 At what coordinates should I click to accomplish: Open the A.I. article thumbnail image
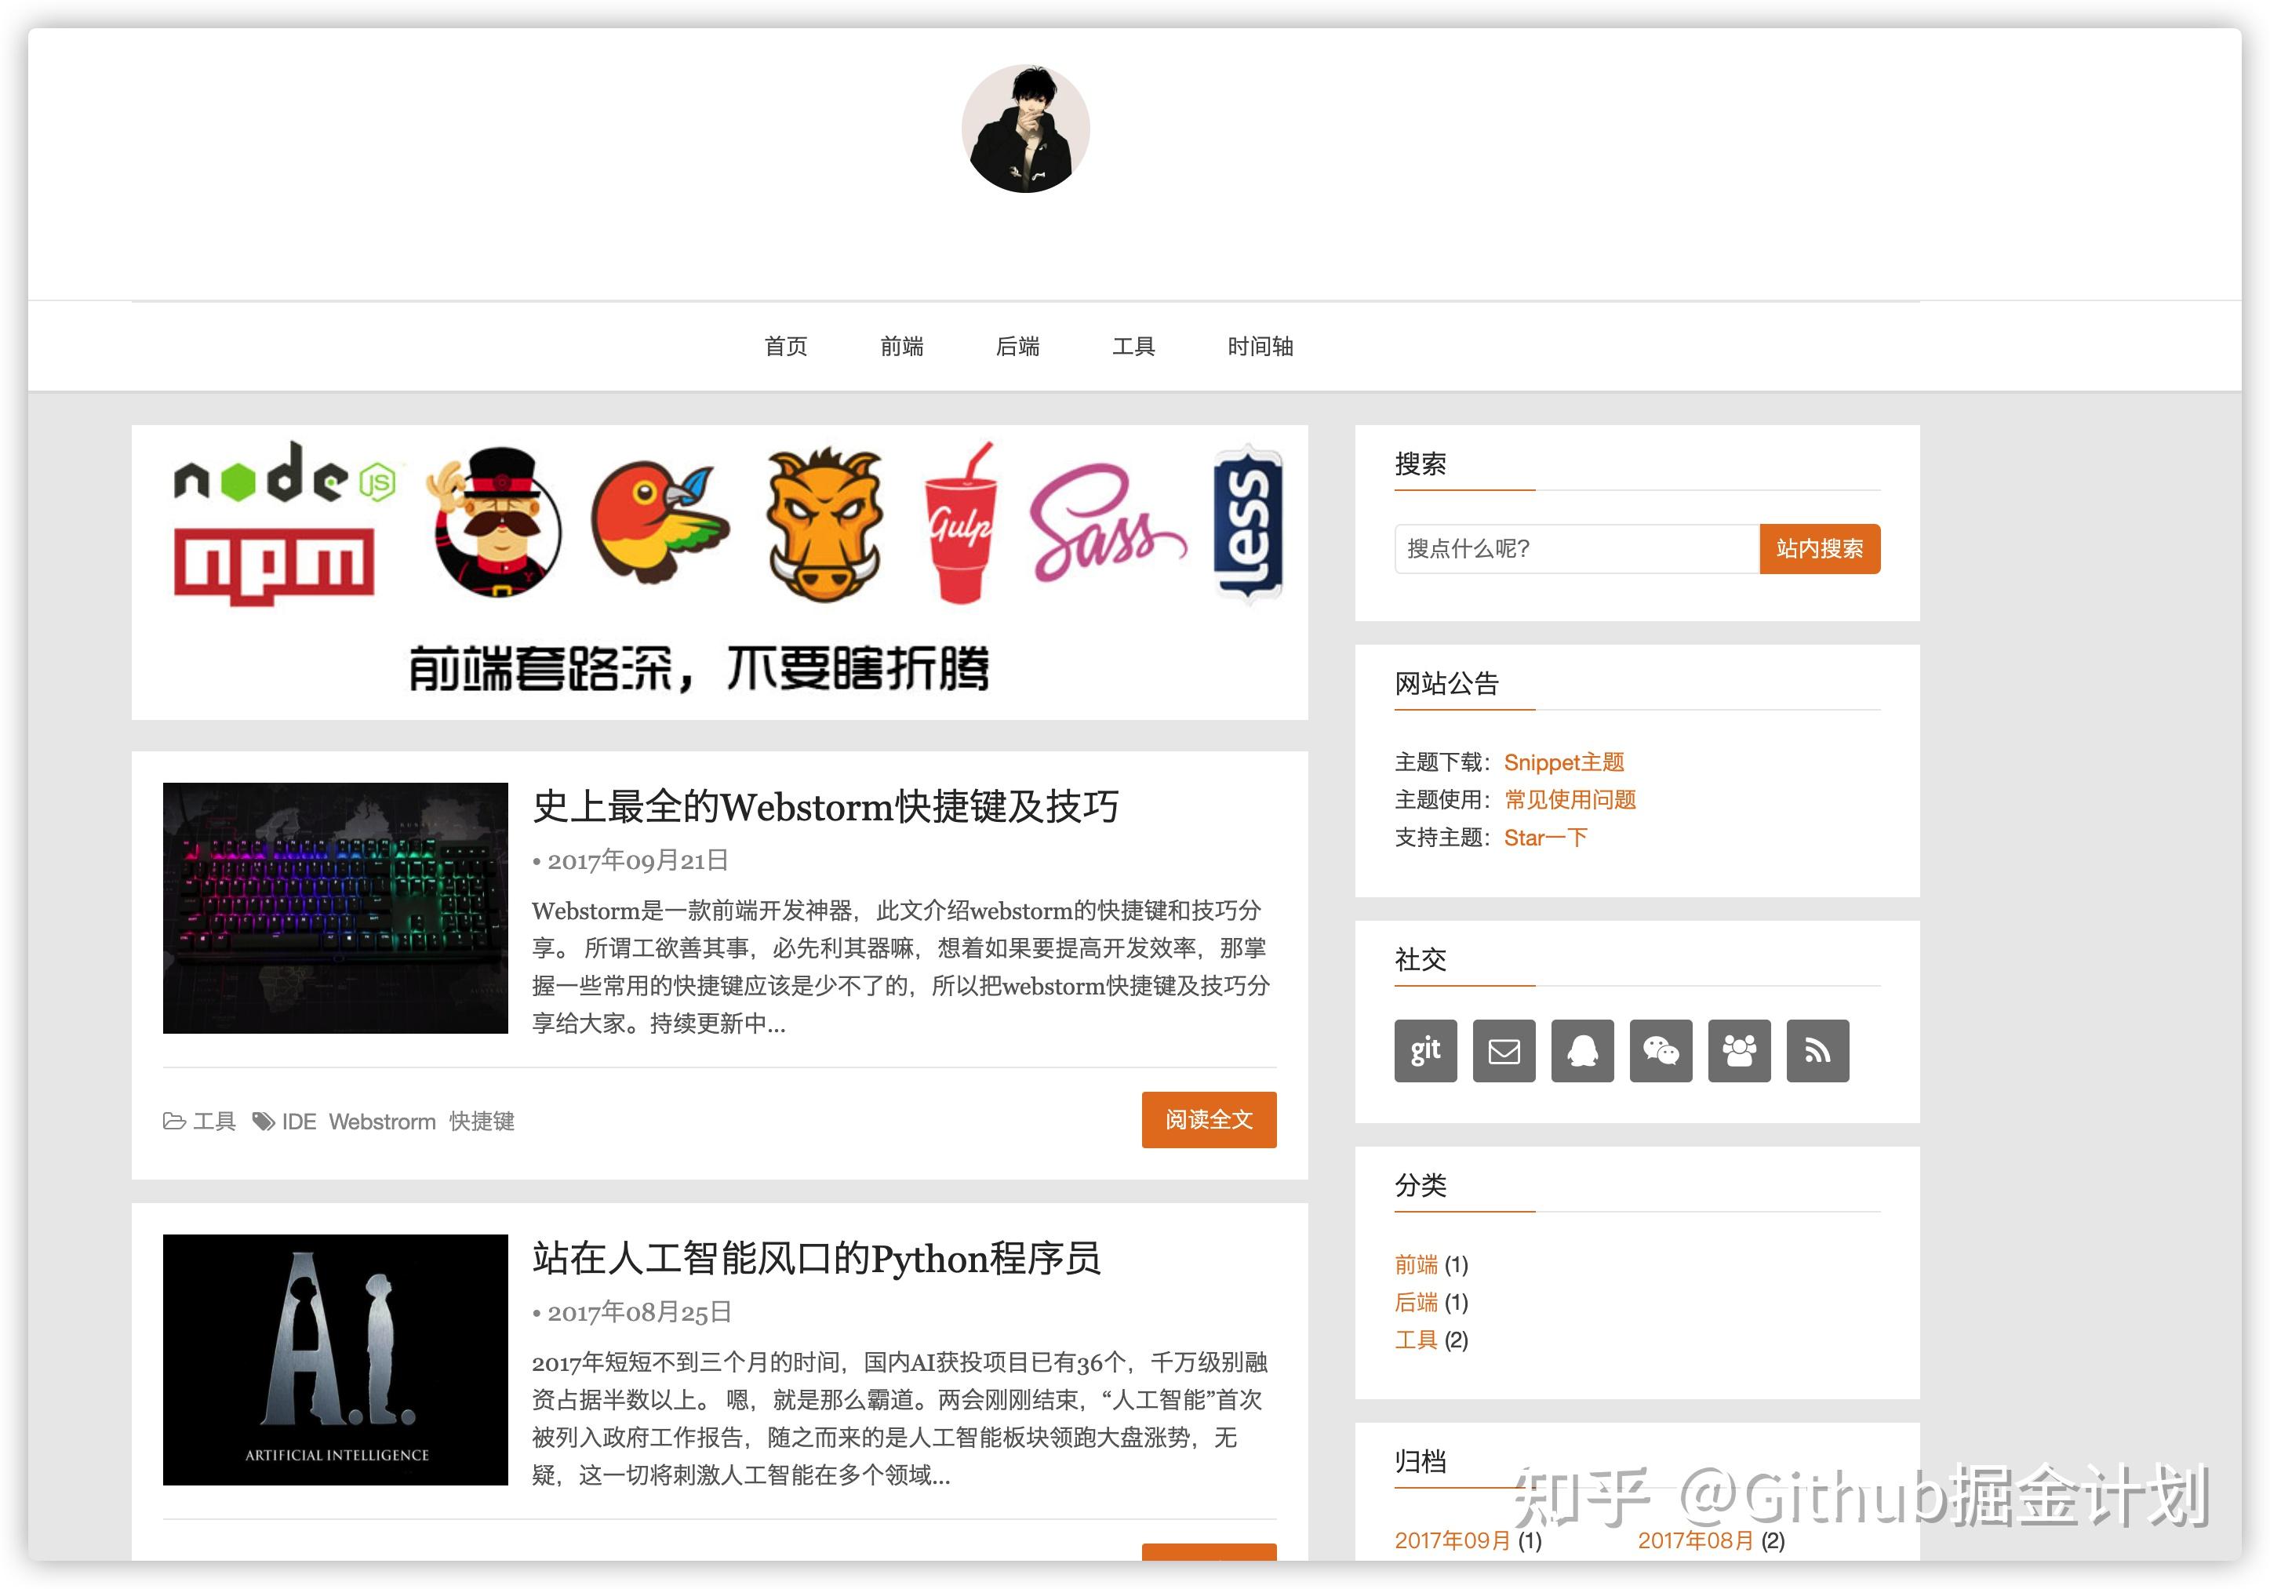coord(335,1358)
